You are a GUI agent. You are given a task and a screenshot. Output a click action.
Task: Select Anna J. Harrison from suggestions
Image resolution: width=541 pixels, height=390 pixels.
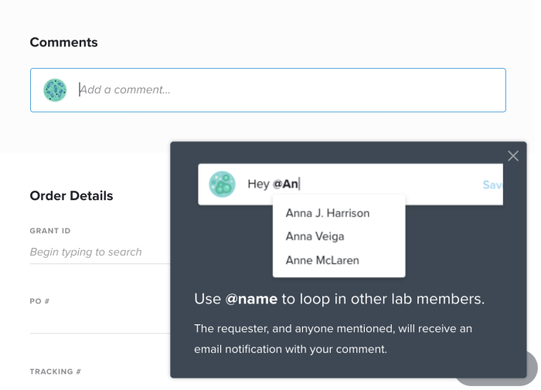[328, 213]
